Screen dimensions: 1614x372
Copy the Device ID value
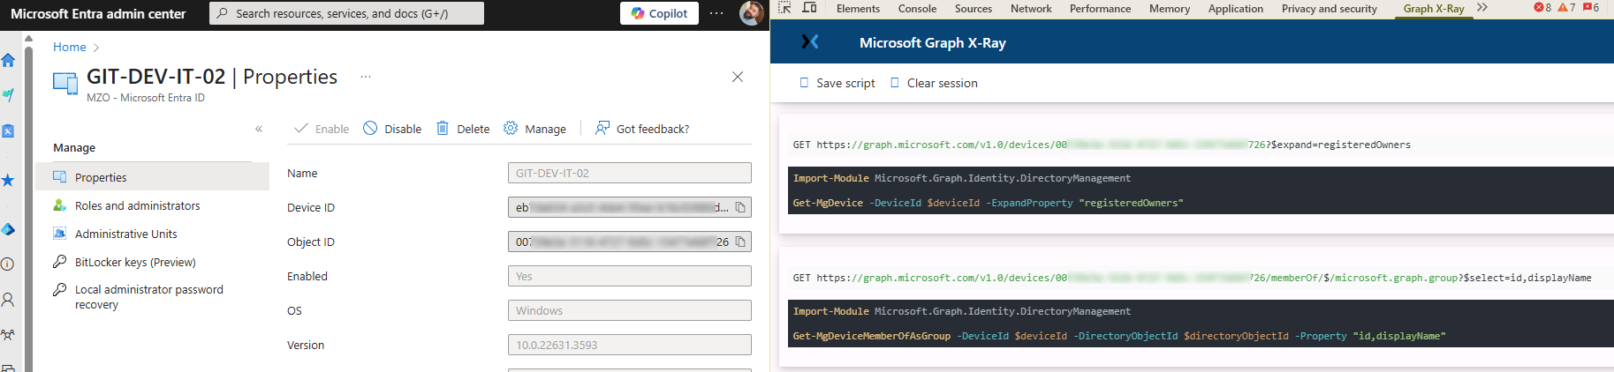[x=740, y=207]
